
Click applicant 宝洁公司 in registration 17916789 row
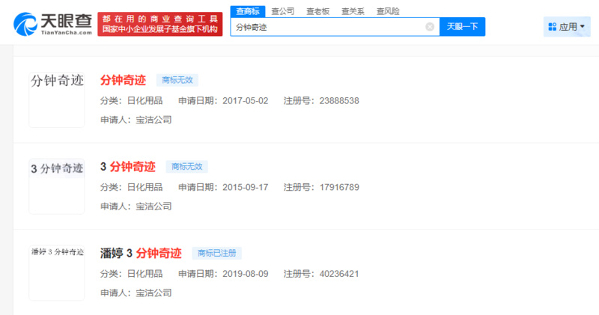(153, 207)
